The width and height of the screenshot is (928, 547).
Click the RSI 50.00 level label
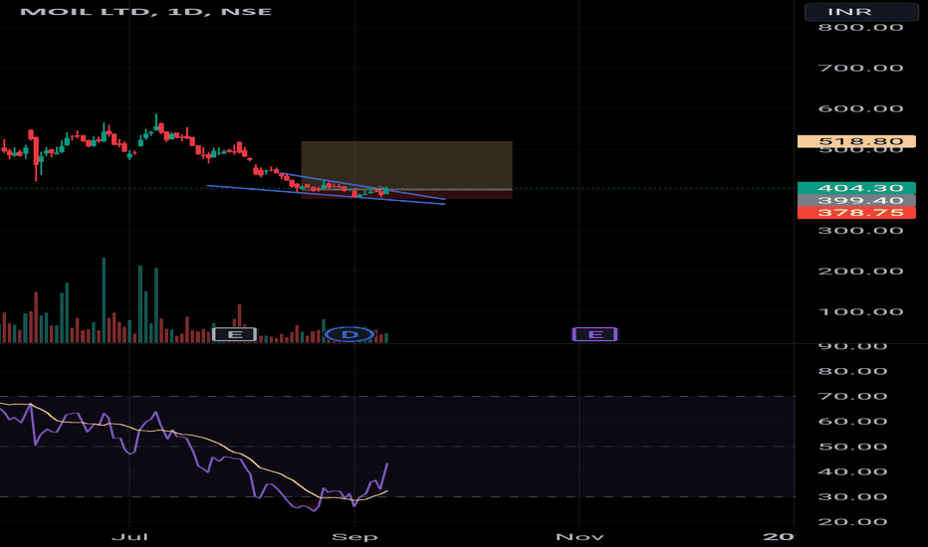click(852, 447)
